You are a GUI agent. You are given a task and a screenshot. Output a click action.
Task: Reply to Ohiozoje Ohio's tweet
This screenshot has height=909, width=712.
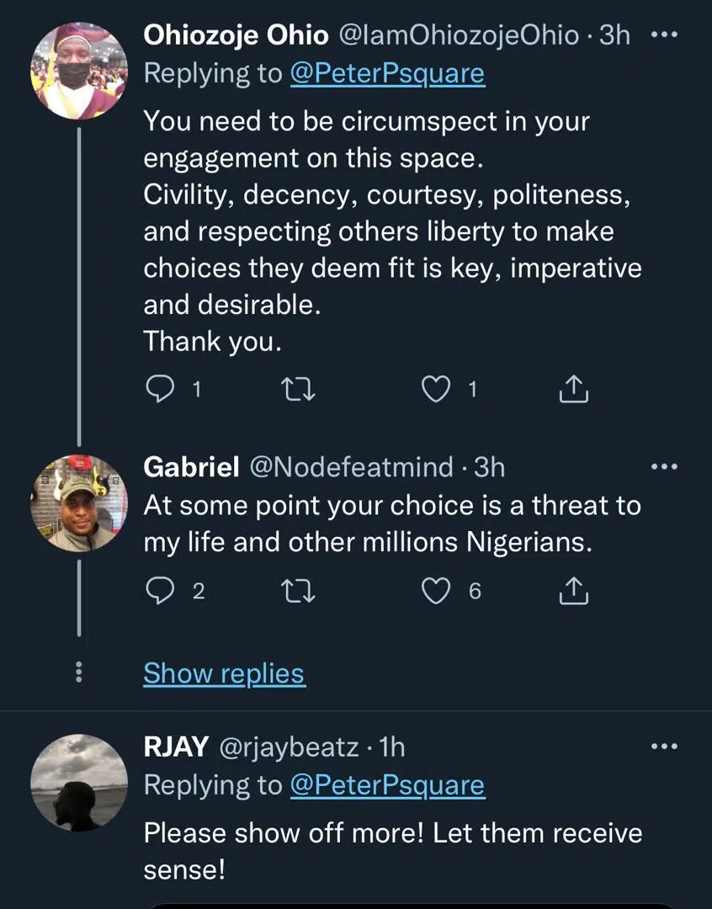click(x=159, y=389)
